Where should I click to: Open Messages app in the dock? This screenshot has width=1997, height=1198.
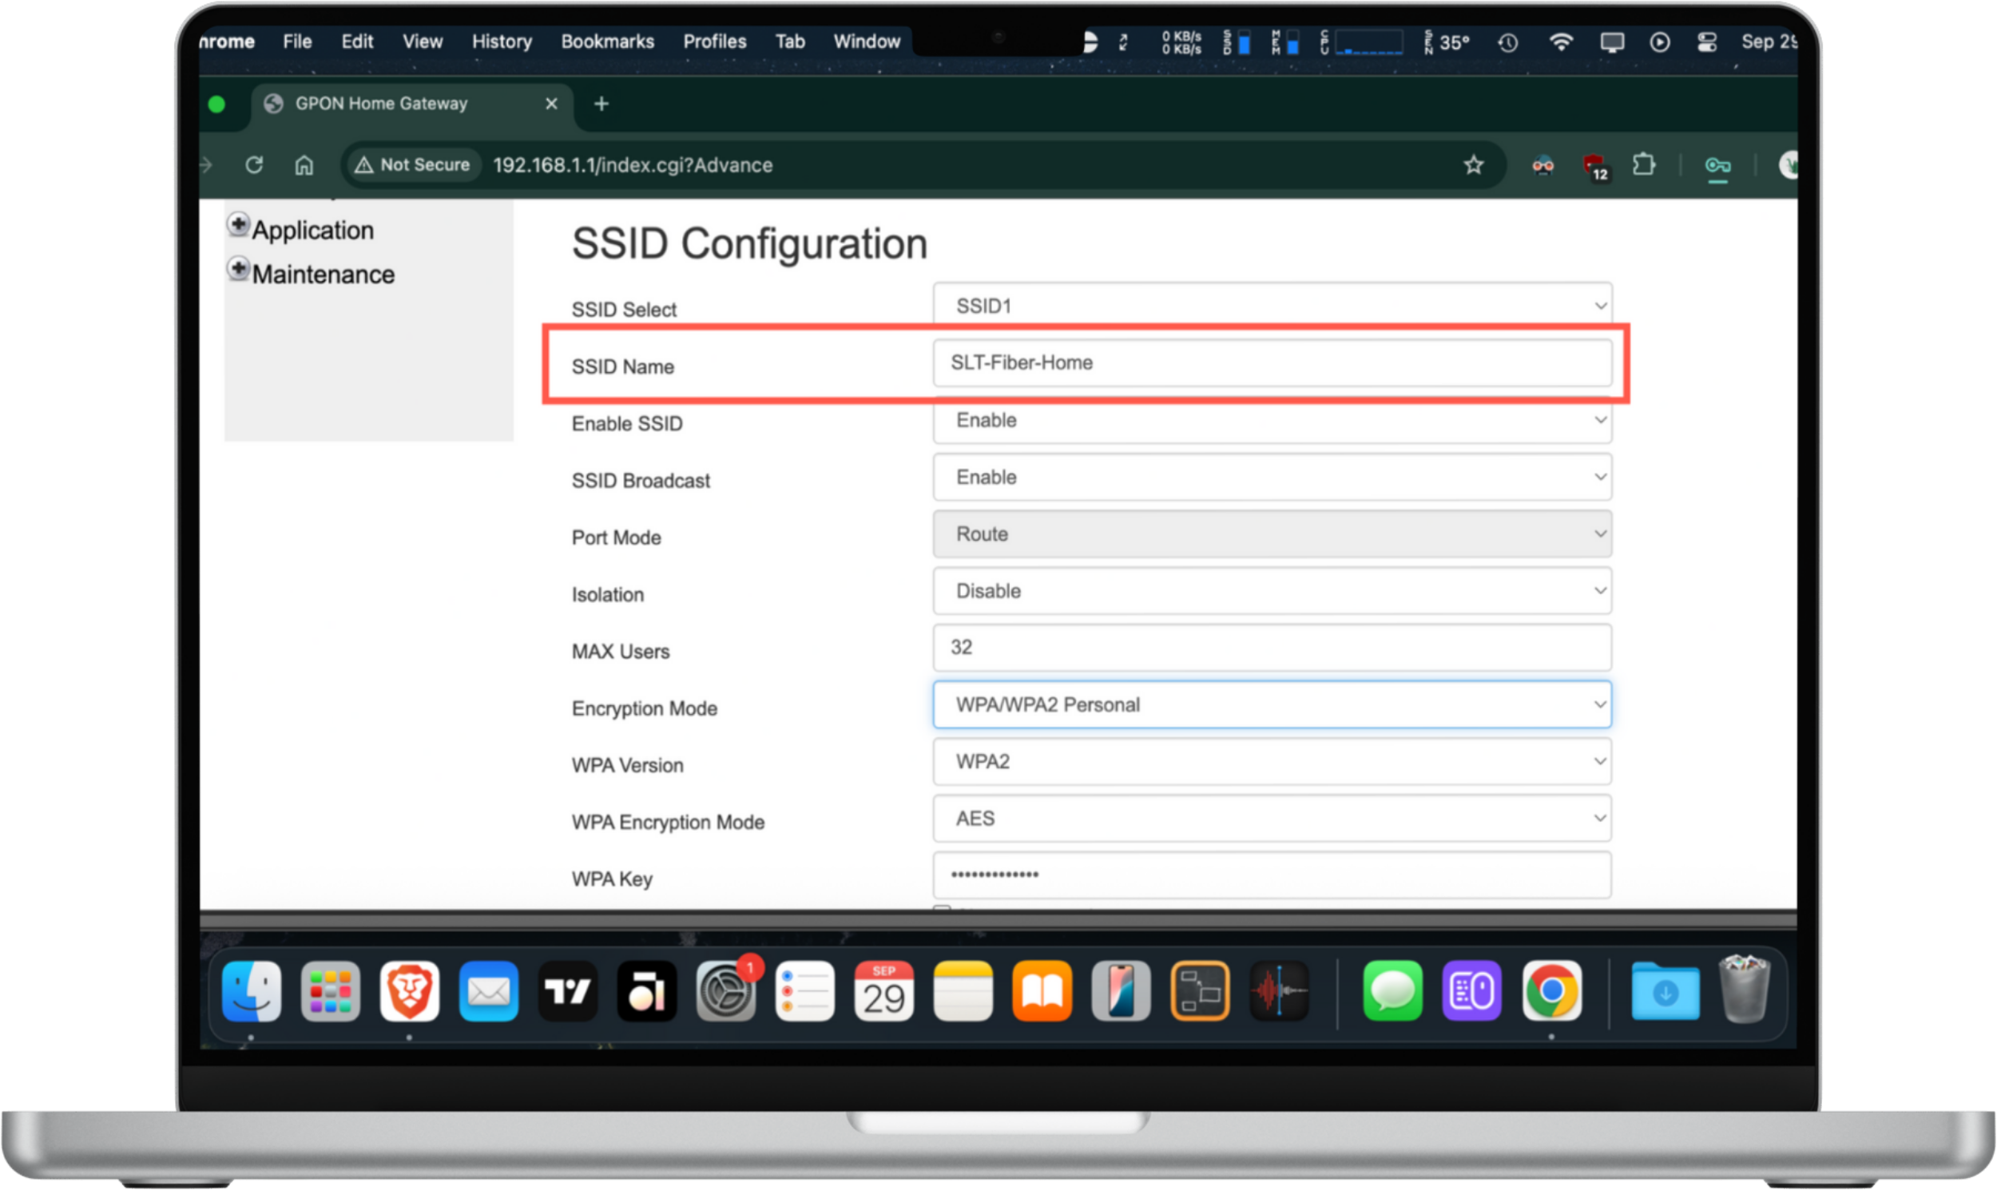tap(1392, 991)
